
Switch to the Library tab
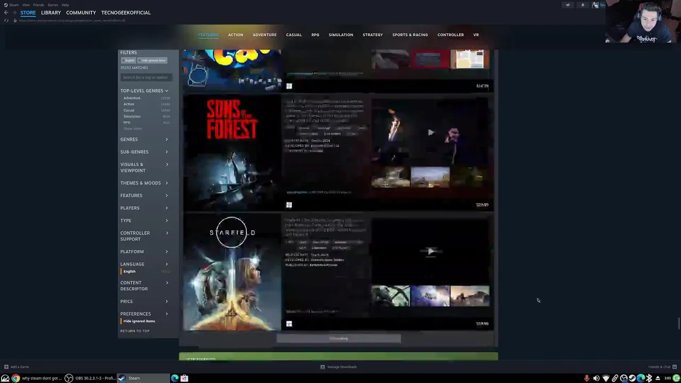tap(51, 13)
